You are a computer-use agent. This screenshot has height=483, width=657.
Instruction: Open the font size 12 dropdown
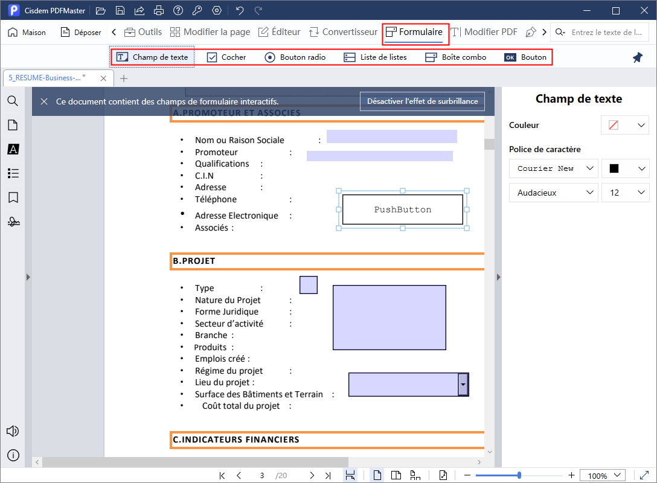point(625,193)
